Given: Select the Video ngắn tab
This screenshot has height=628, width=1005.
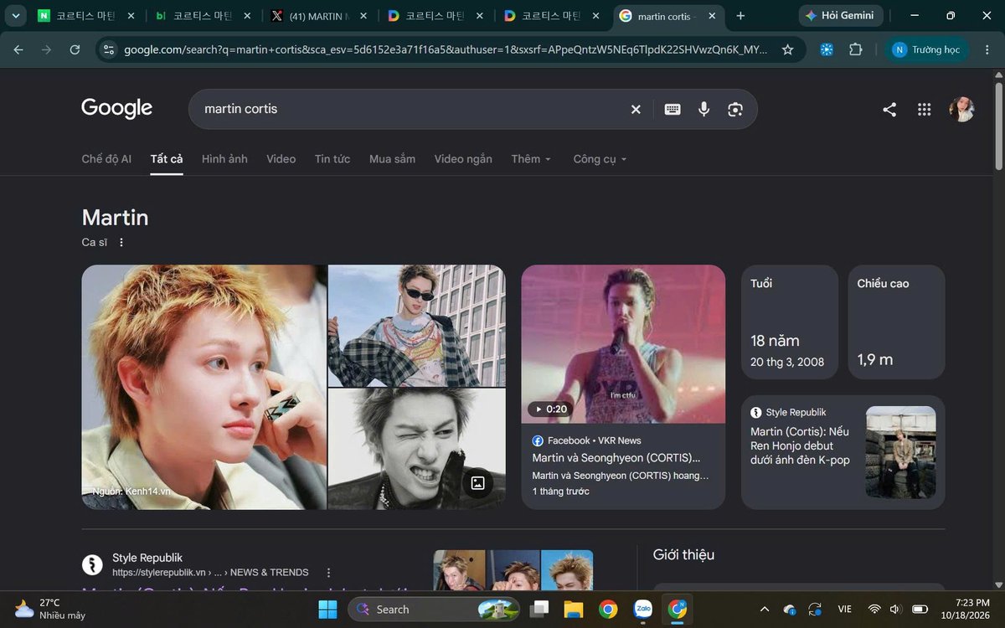Looking at the screenshot, I should pyautogui.click(x=463, y=159).
